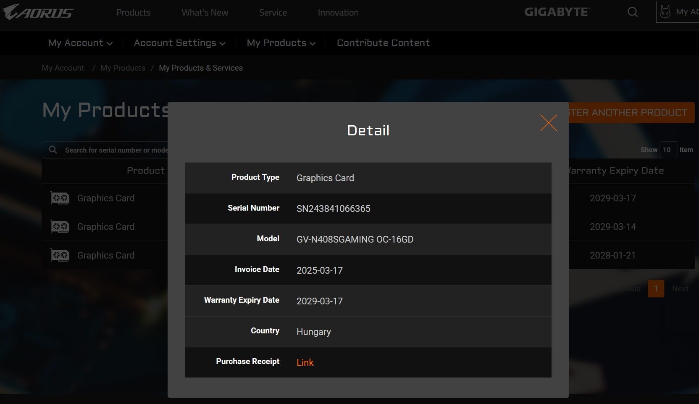Open the Show 10 items selector
This screenshot has width=699, height=404.
pos(668,150)
